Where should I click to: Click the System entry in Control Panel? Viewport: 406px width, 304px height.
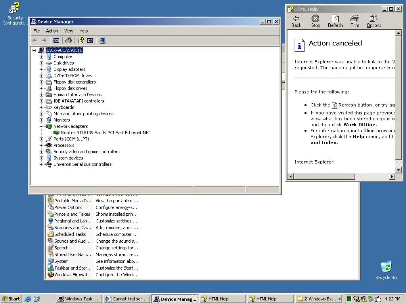pyautogui.click(x=61, y=261)
